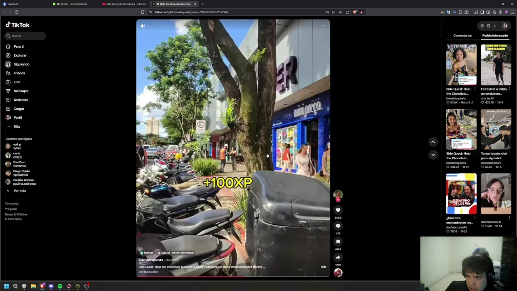This screenshot has height=291, width=517.
Task: Reload the page
Action: (x=17, y=12)
